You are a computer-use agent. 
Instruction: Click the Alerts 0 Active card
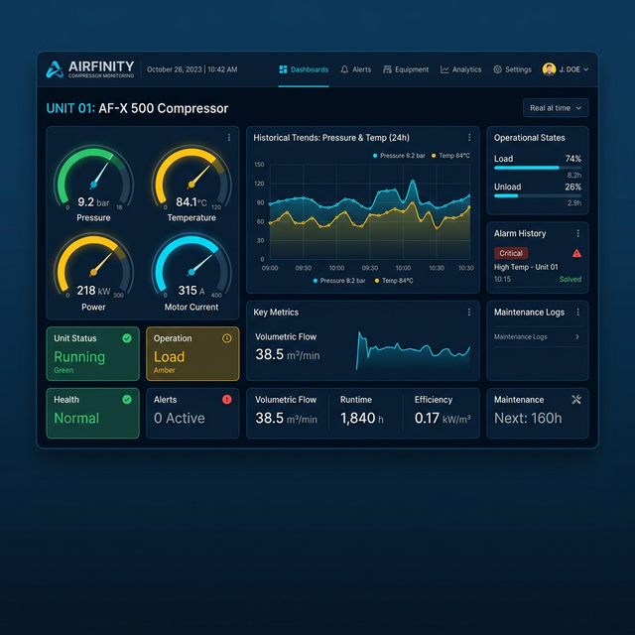click(192, 413)
